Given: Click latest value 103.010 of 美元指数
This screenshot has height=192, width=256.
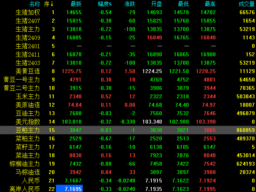Looking at the screenshot, I should pyautogui.click(x=72, y=122).
